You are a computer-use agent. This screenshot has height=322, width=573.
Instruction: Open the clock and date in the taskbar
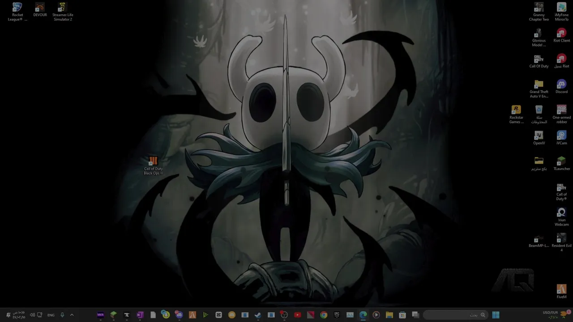click(x=19, y=315)
